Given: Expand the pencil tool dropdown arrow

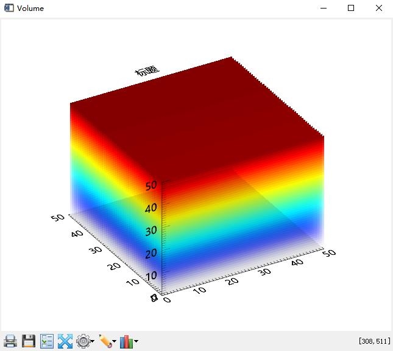Looking at the screenshot, I should pyautogui.click(x=114, y=342).
